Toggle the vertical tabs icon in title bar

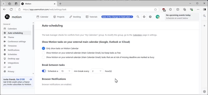click(x=16, y=4)
